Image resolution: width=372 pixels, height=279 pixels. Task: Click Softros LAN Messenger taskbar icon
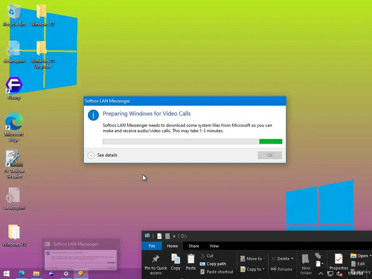(81, 274)
